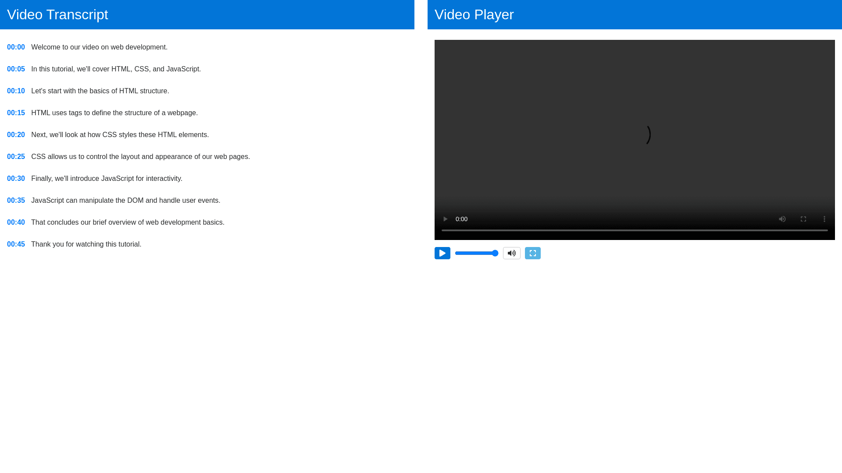Jump to the 00:05 timestamp
842x473 pixels.
16,69
